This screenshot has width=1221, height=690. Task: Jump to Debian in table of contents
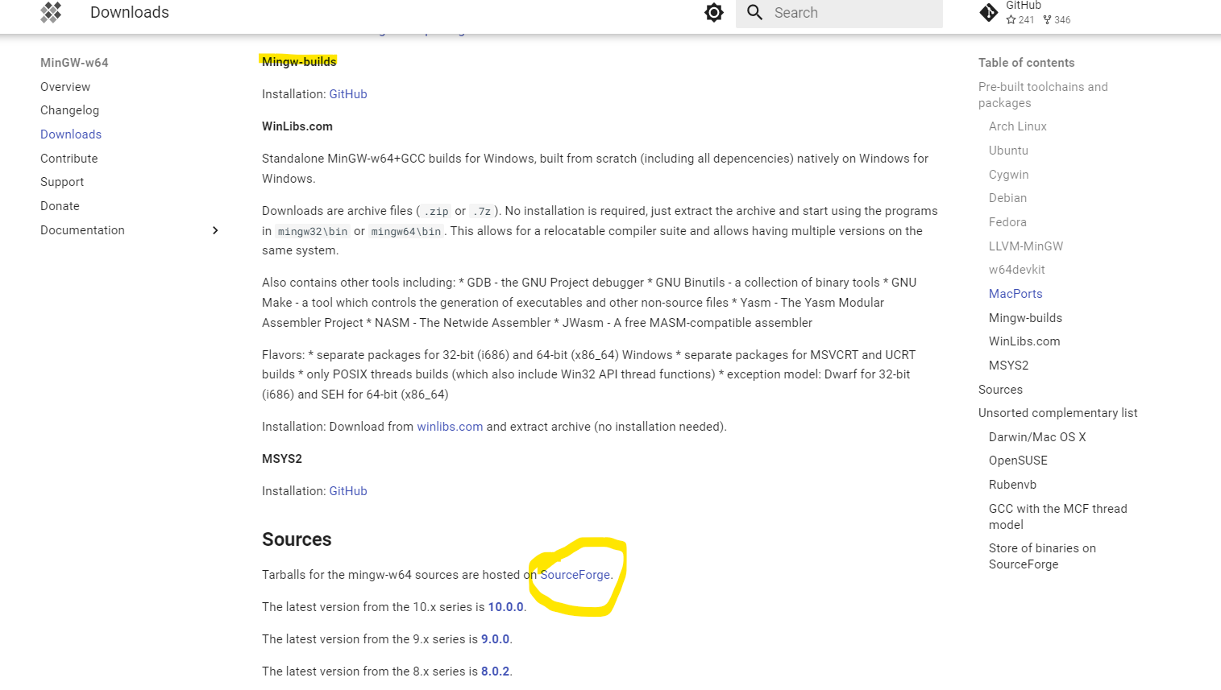(1008, 198)
